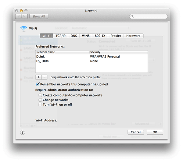Click the forward navigation arrow
The height and width of the screenshot is (162, 183).
tap(24, 16)
